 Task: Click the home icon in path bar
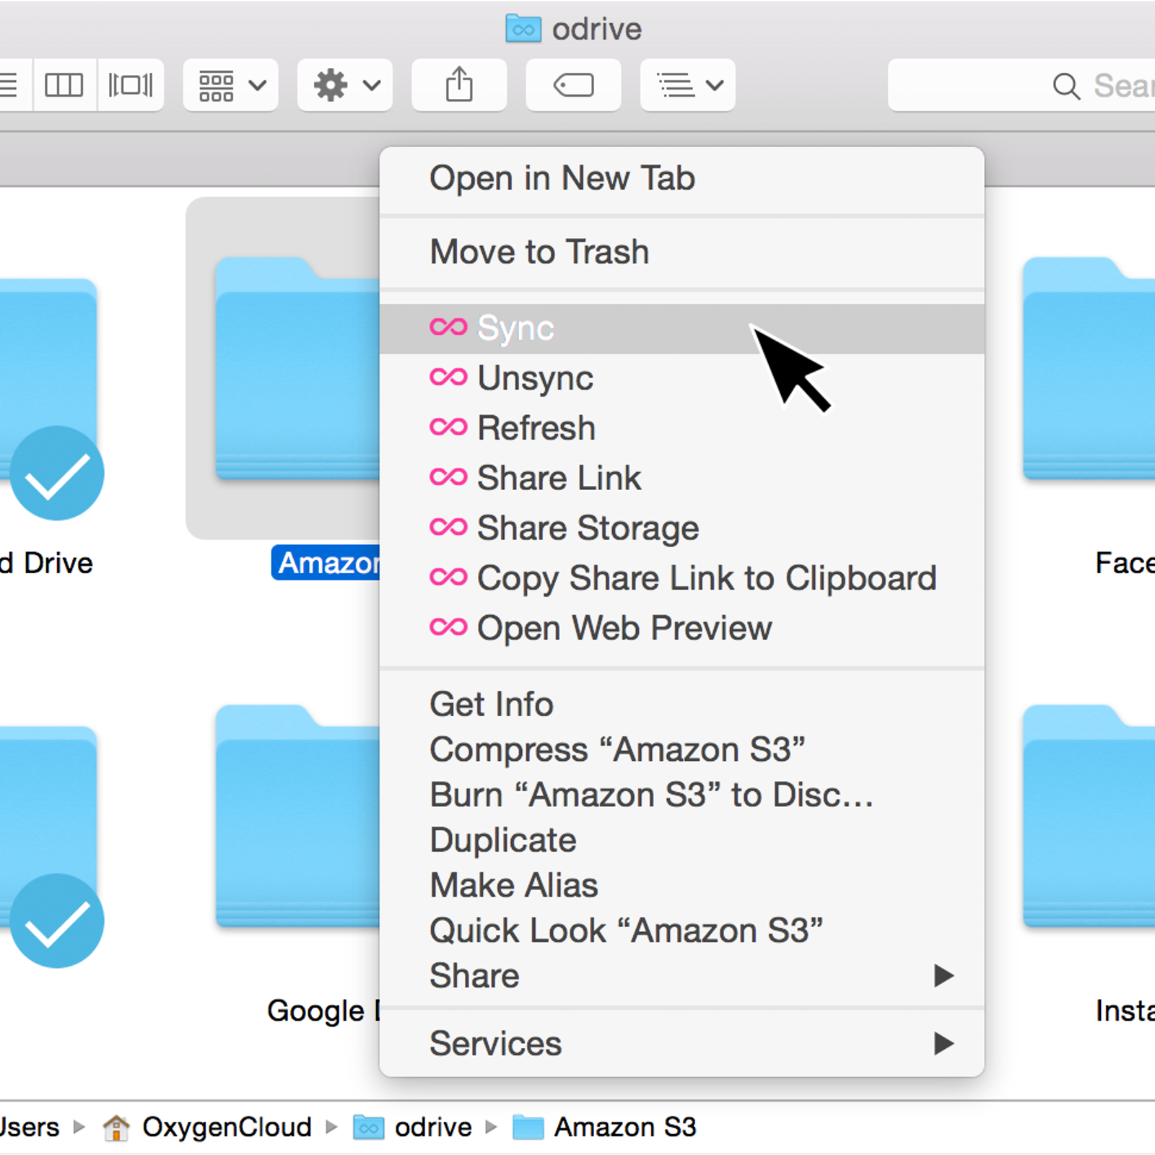[x=116, y=1128]
